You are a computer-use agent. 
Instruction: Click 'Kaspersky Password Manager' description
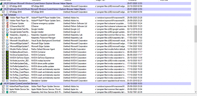point(43,38)
